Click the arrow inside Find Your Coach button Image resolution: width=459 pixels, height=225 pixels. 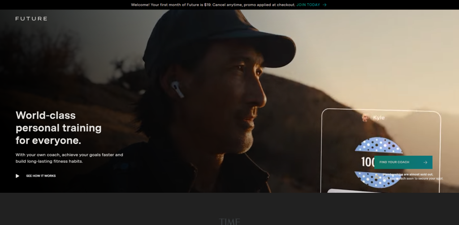[425, 162]
